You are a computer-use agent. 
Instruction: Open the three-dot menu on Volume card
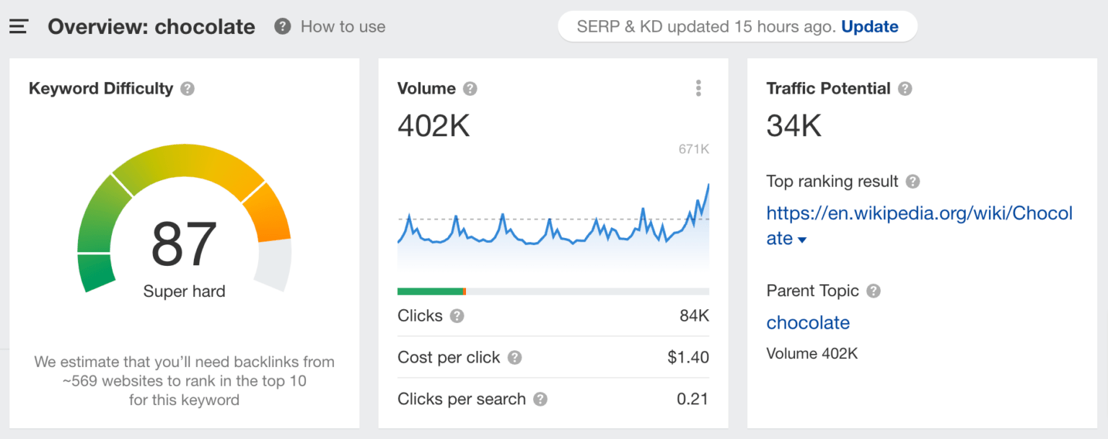[x=698, y=87]
